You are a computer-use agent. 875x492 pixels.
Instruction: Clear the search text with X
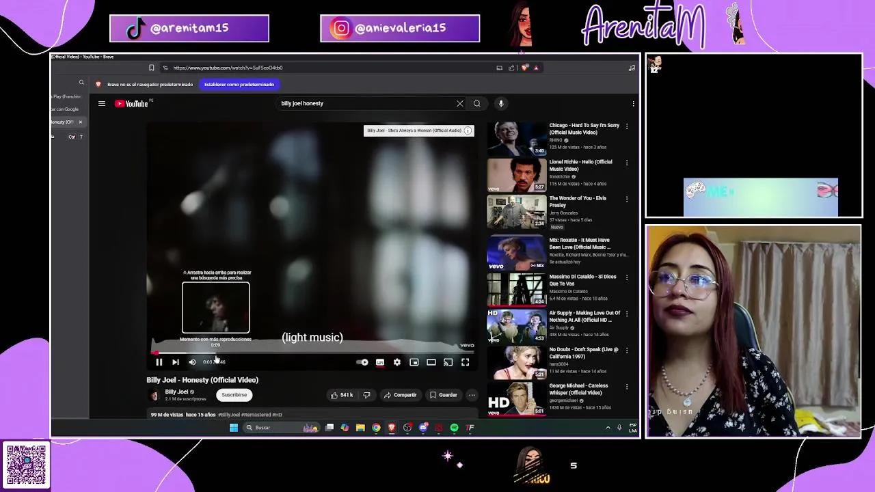tap(460, 103)
